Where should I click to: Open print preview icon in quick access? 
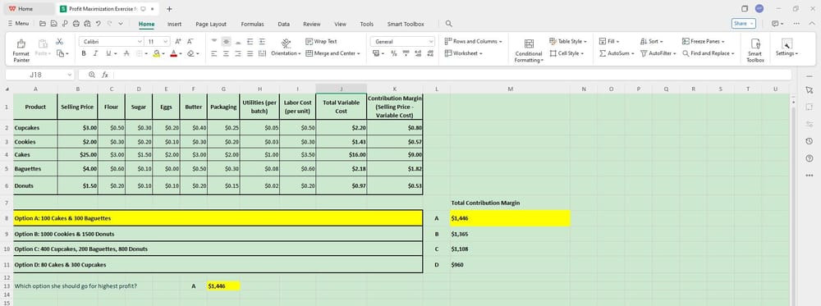click(87, 24)
